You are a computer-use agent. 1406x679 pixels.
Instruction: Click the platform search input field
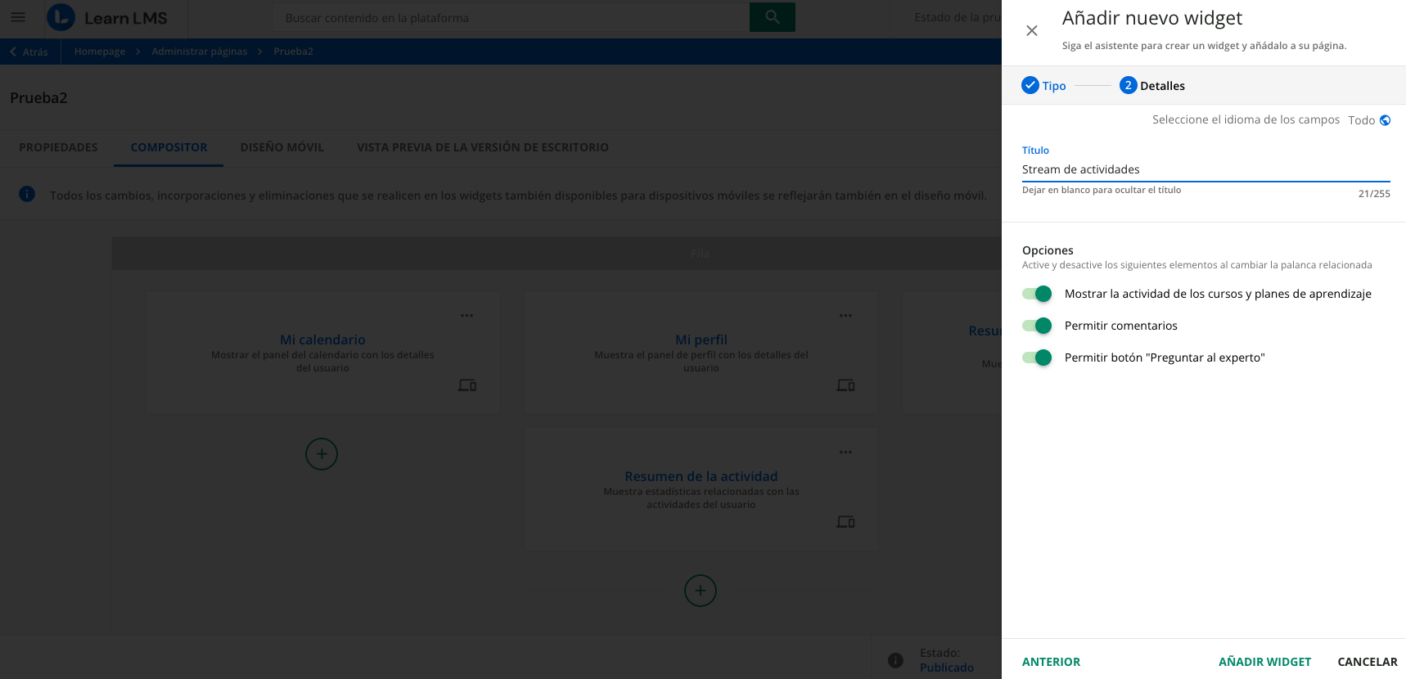[511, 17]
